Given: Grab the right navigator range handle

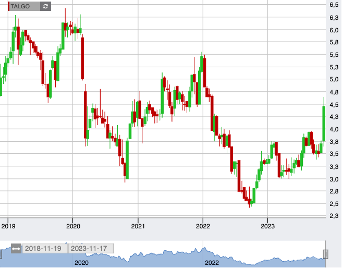Looking at the screenshot, I should [x=326, y=254].
